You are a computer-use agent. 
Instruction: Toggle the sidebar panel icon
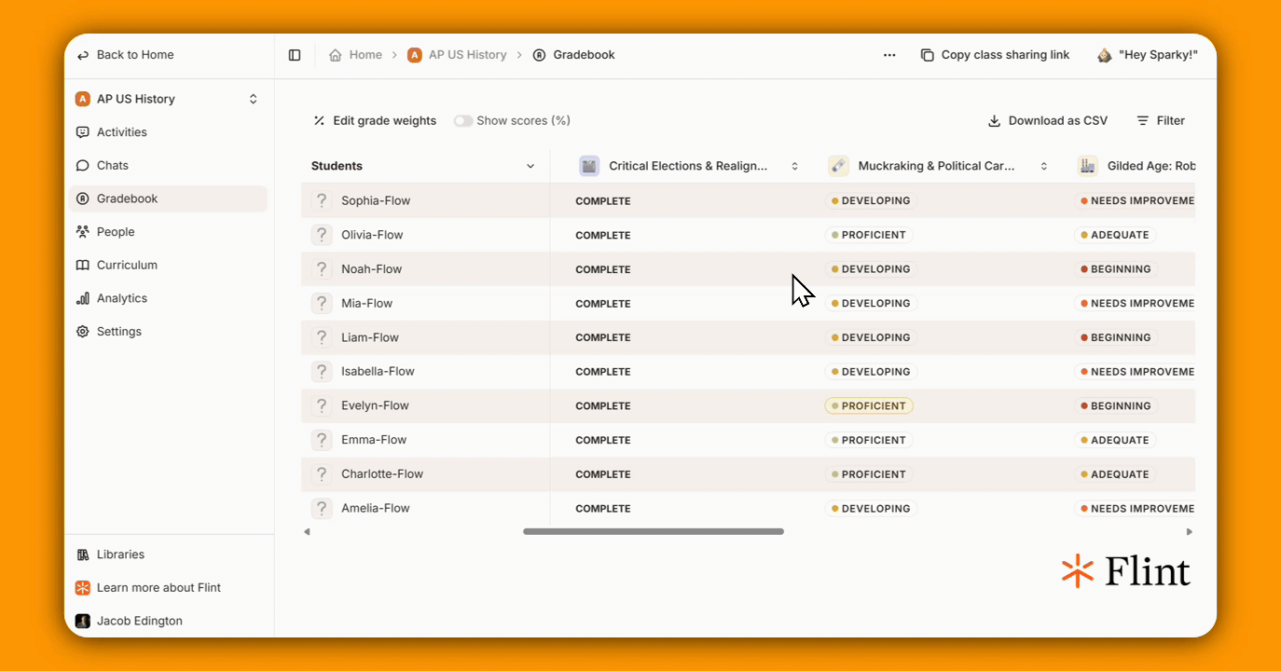click(x=295, y=55)
